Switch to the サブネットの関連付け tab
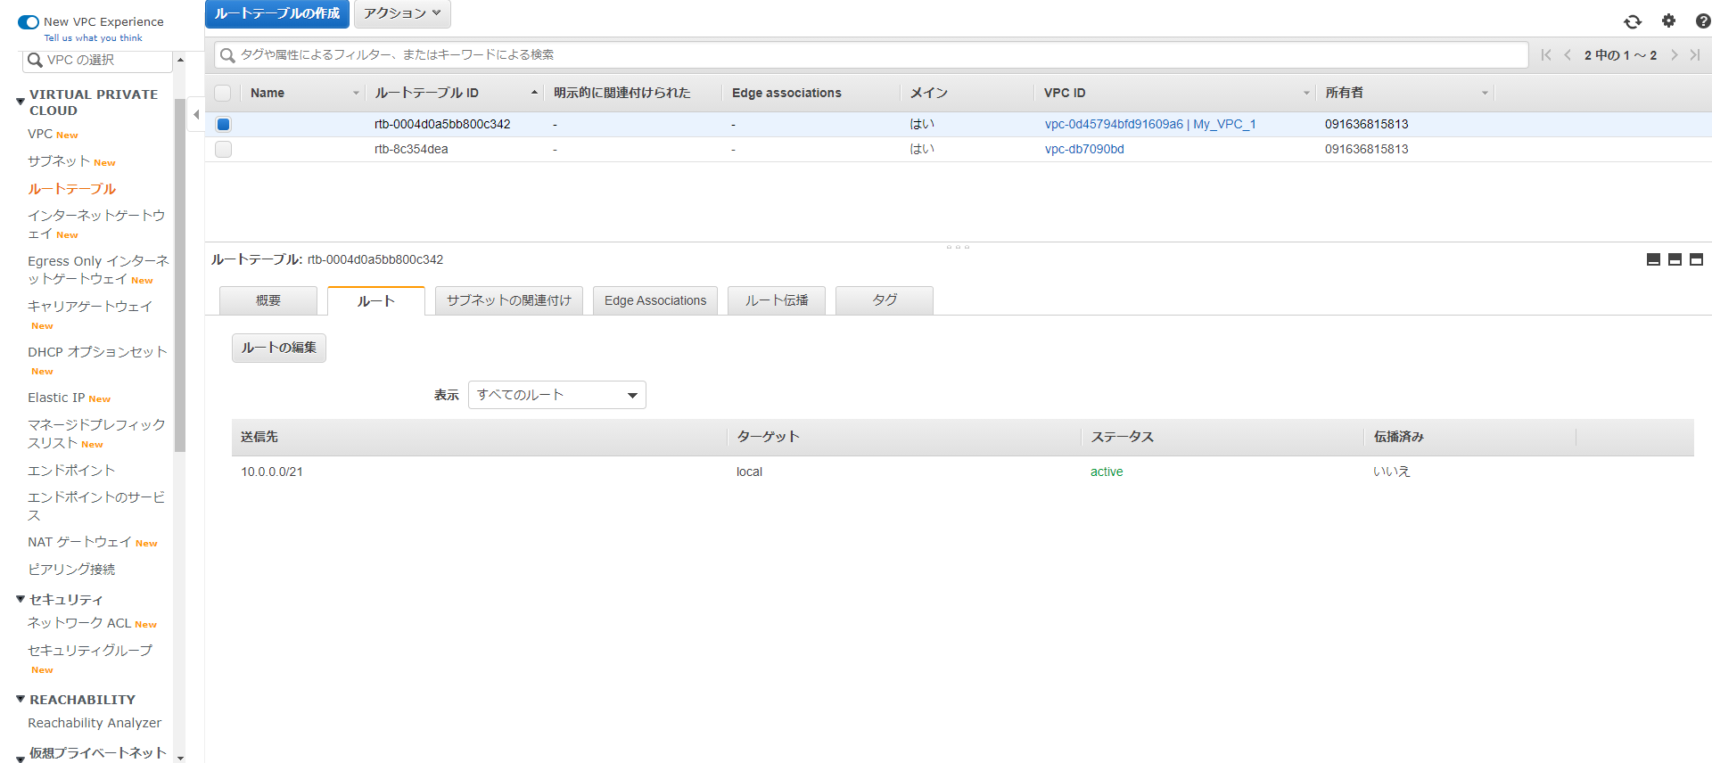This screenshot has height=763, width=1712. [508, 300]
